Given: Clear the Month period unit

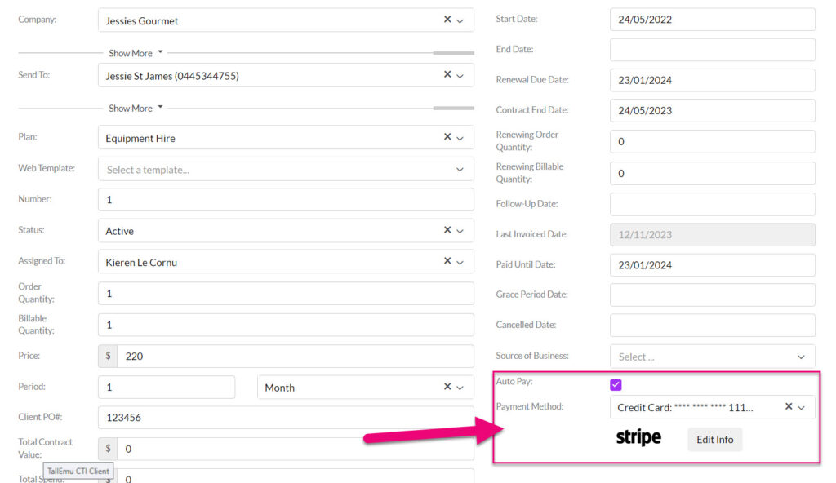Looking at the screenshot, I should [x=447, y=387].
